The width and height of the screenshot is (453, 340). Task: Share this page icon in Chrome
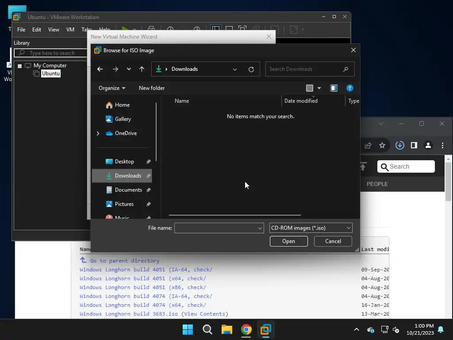pos(368,145)
